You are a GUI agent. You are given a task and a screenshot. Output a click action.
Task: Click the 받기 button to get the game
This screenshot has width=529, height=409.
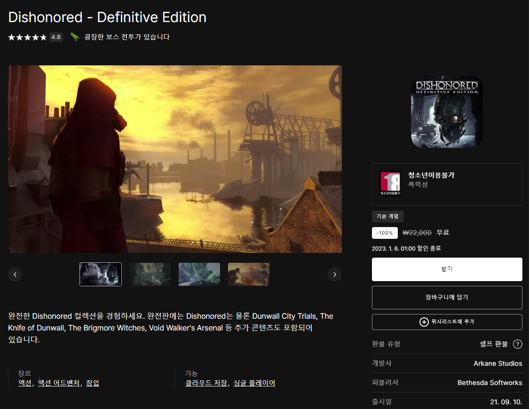[x=447, y=269]
